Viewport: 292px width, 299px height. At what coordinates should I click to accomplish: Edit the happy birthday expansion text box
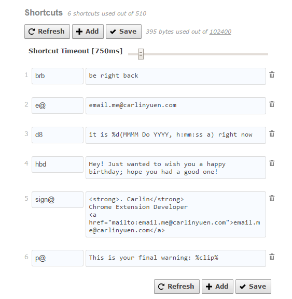(x=176, y=168)
